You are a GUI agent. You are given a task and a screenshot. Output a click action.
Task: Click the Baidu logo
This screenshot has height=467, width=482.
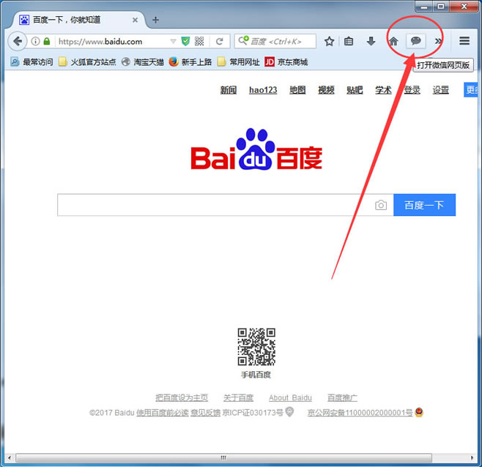[256, 150]
